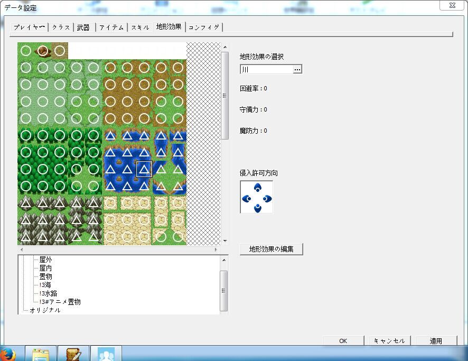Select the 地形効果 tab
Image resolution: width=468 pixels, height=361 pixels.
pyautogui.click(x=169, y=26)
